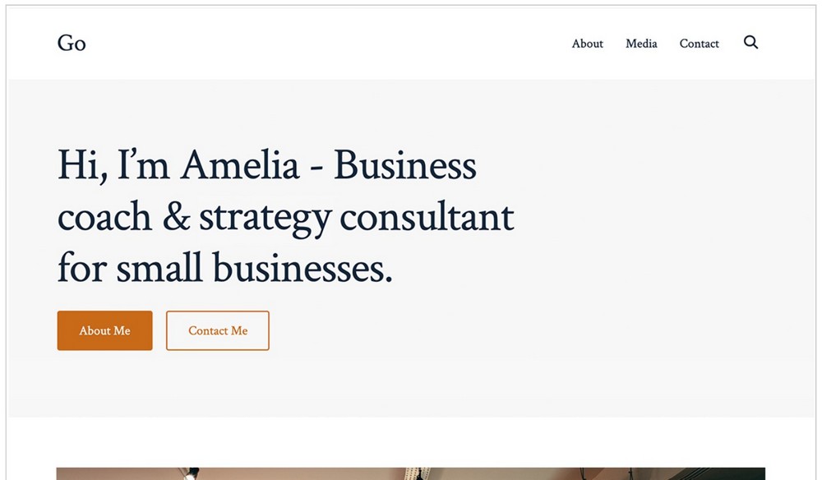Go to the Media navigation item
Viewport: 822px width, 480px height.
tap(641, 44)
